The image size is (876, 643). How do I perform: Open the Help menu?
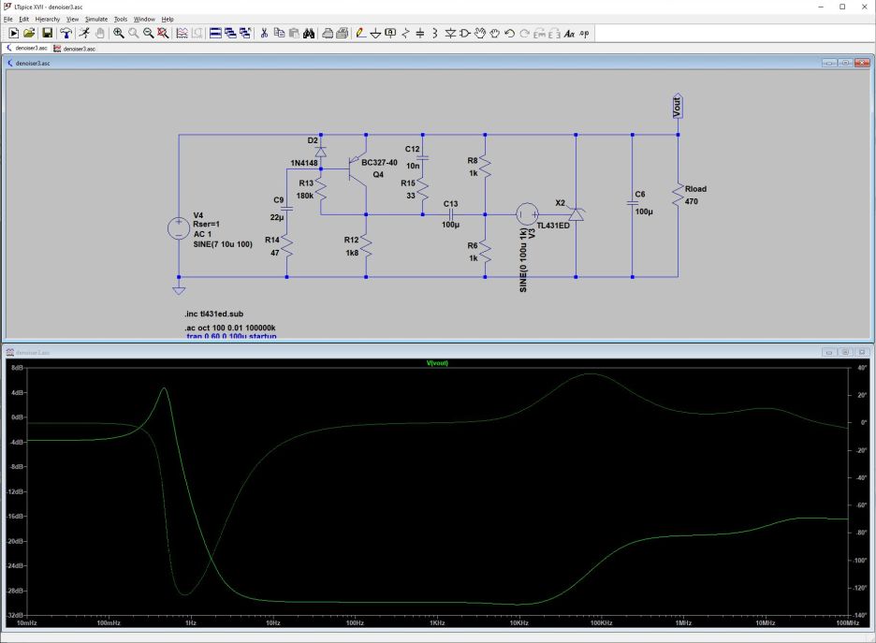(168, 19)
